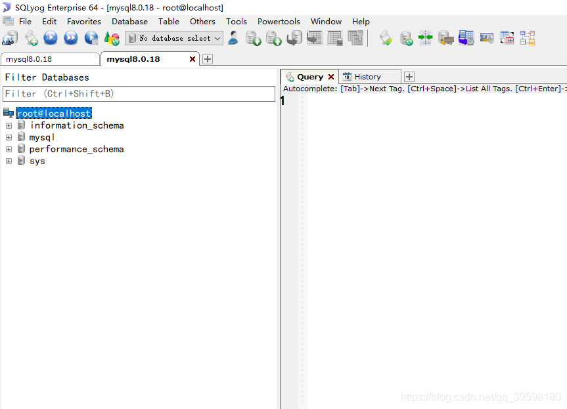The image size is (567, 409).
Task: Close the active mysql8.0.18 connection tab
Action: pos(193,59)
